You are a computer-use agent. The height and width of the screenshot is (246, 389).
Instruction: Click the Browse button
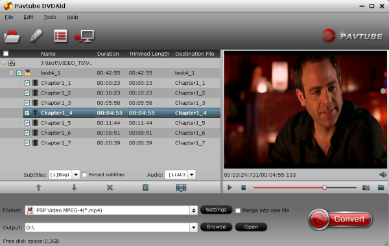(x=216, y=227)
